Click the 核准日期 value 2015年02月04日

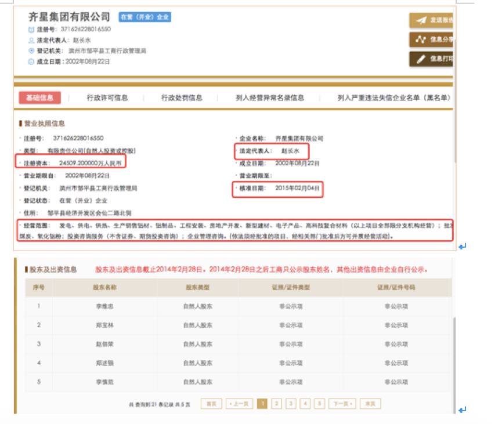297,188
